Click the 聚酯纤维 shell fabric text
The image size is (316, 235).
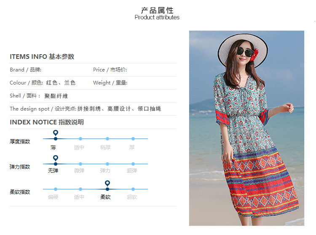[56, 96]
